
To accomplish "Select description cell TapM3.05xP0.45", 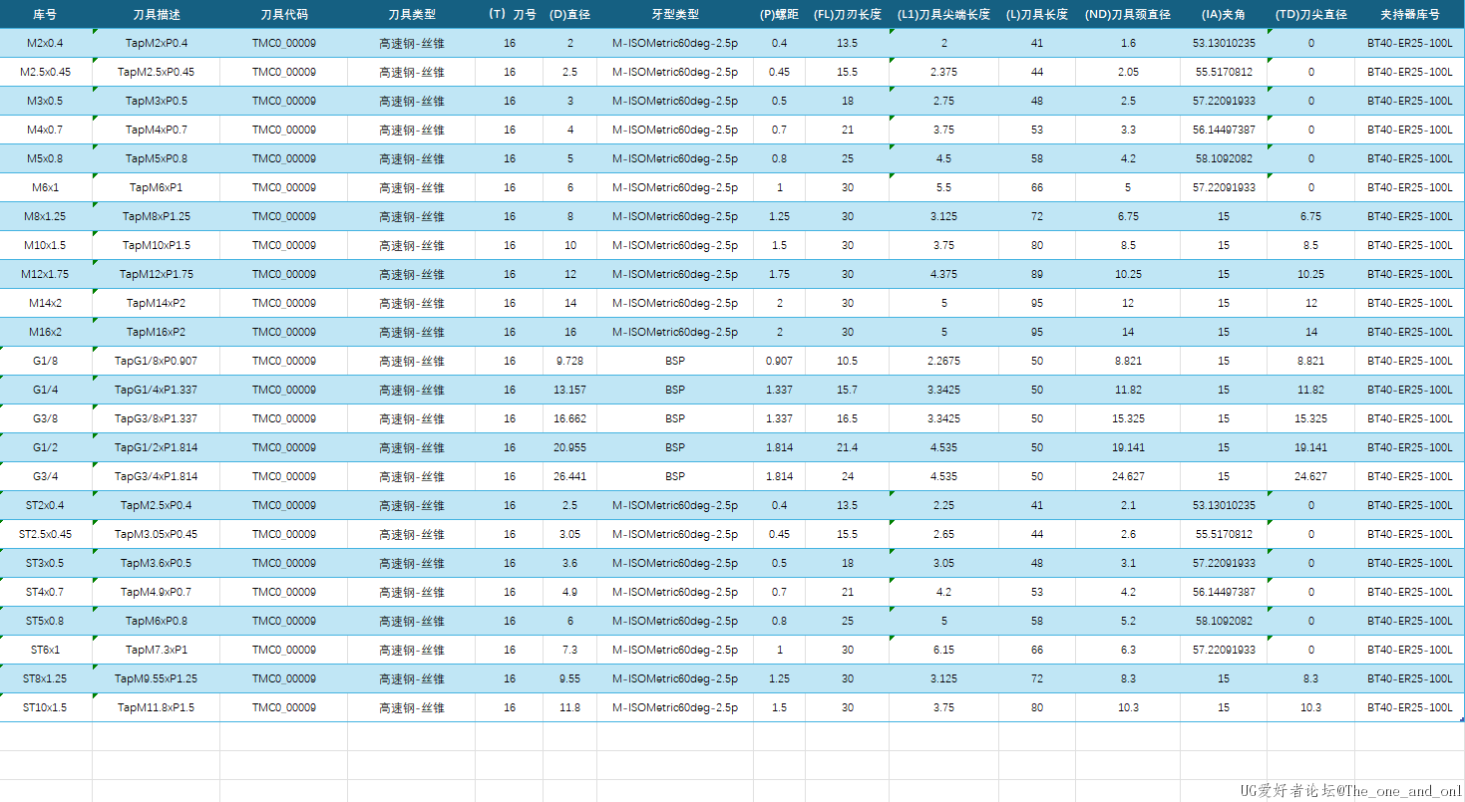I will point(156,534).
